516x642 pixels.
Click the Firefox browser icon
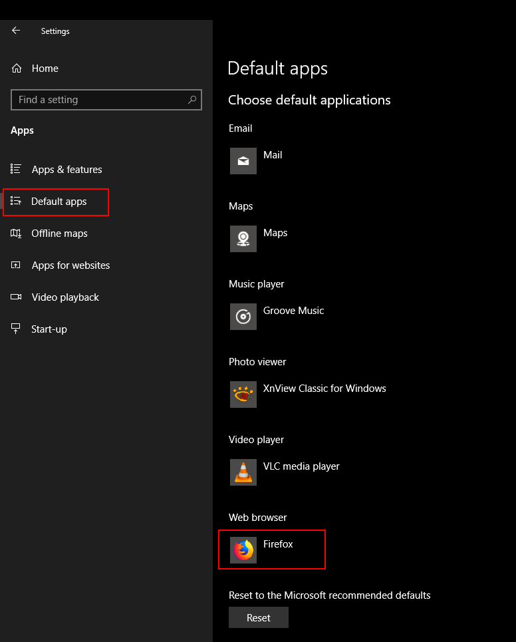(243, 550)
